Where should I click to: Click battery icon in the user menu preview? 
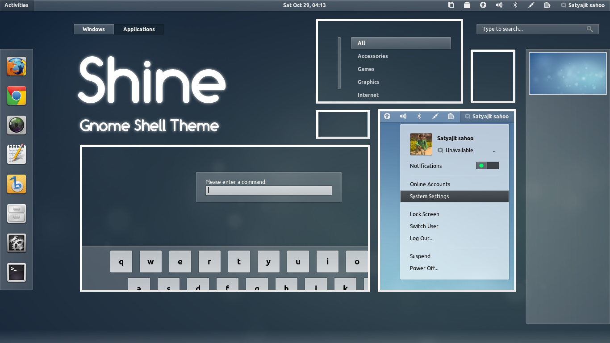click(x=451, y=117)
